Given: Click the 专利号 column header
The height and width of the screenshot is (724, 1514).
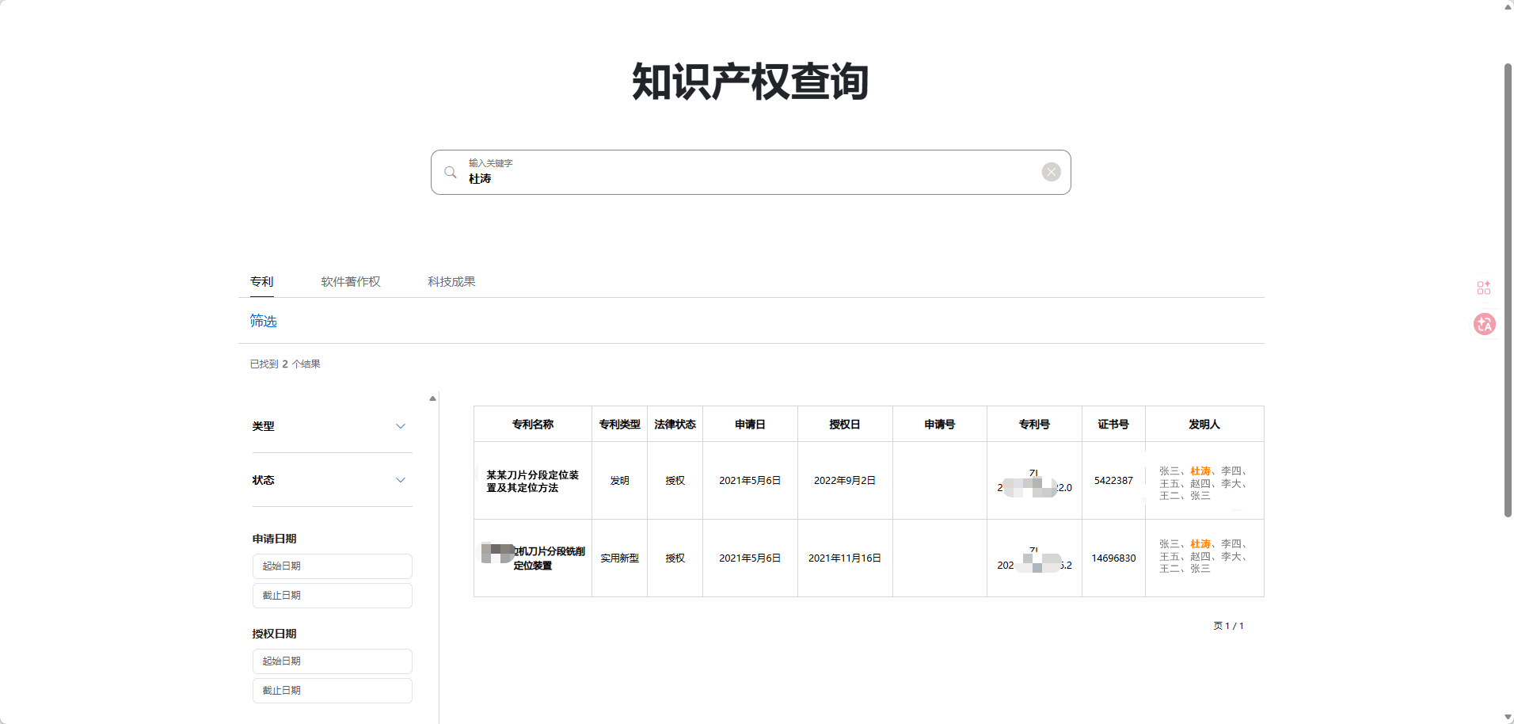Looking at the screenshot, I should (x=1034, y=425).
